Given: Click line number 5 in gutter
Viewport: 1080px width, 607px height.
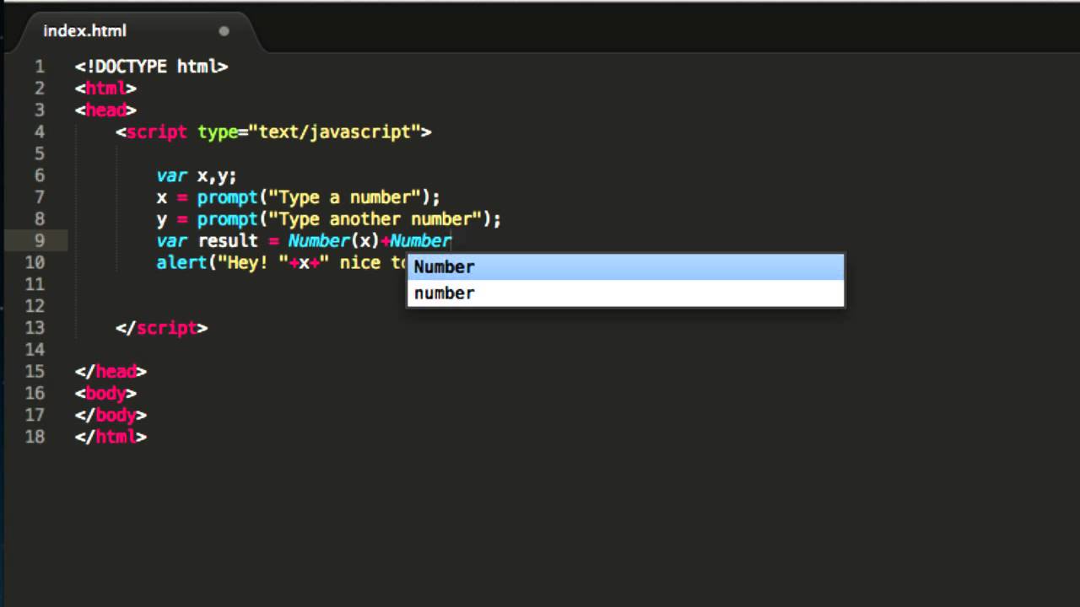Looking at the screenshot, I should (x=39, y=154).
